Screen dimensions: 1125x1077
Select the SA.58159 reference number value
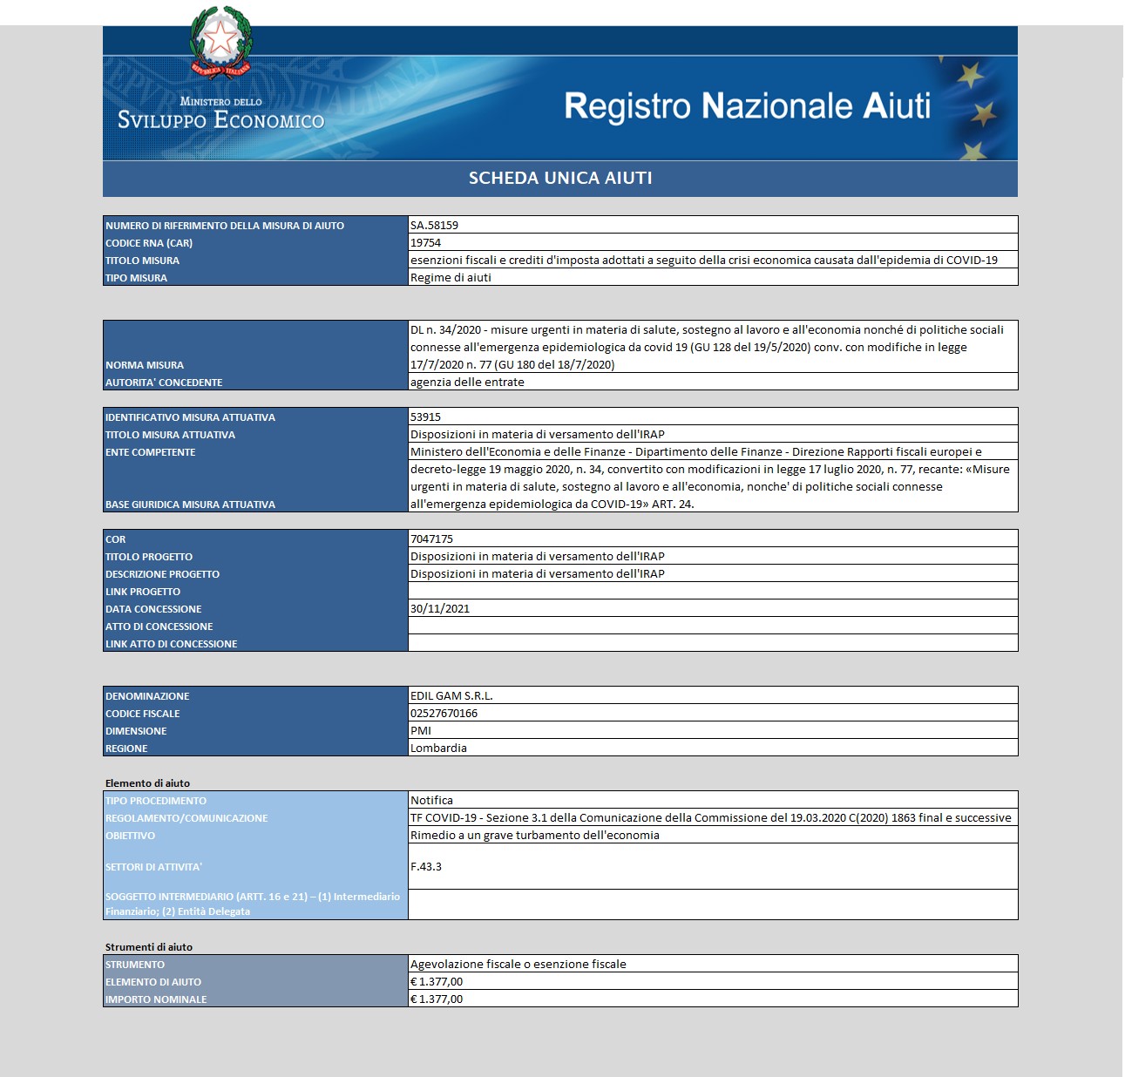pos(434,225)
